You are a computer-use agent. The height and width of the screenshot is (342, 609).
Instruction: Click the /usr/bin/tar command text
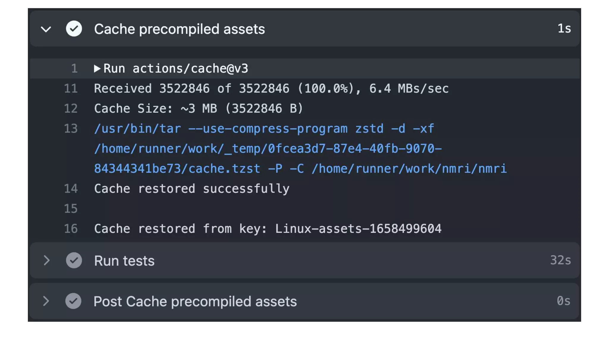click(264, 129)
